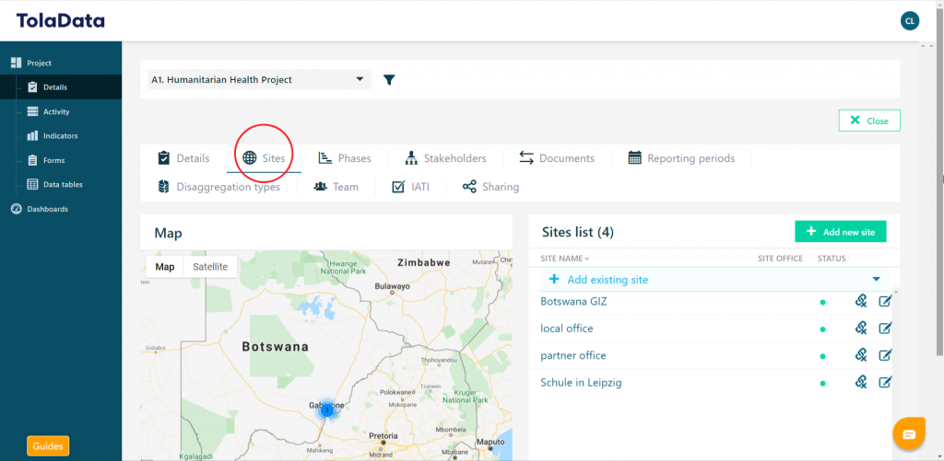Click the Add new site button
Image resolution: width=944 pixels, height=461 pixels.
[841, 231]
